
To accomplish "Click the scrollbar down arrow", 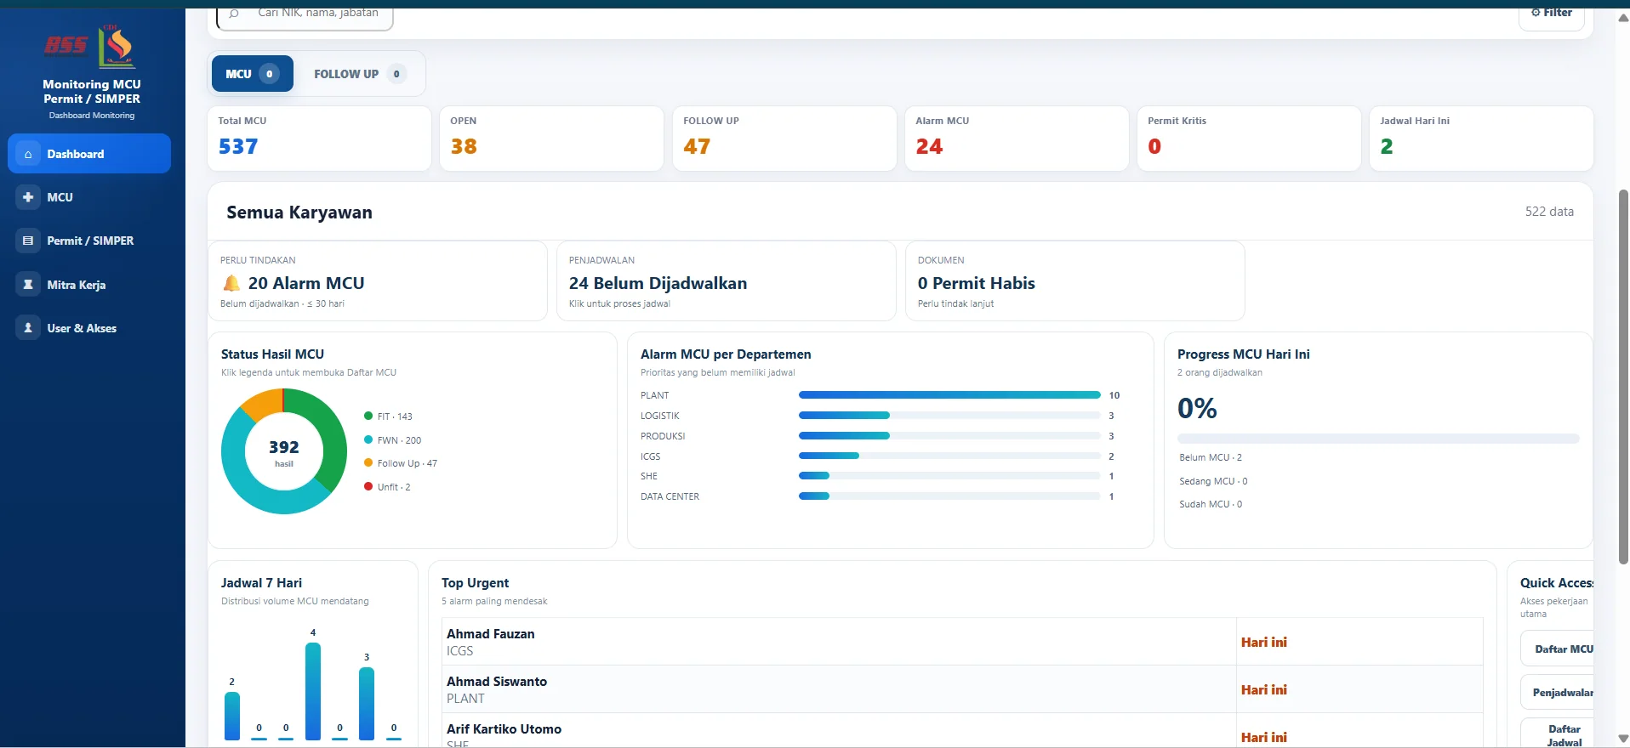I will [x=1623, y=739].
